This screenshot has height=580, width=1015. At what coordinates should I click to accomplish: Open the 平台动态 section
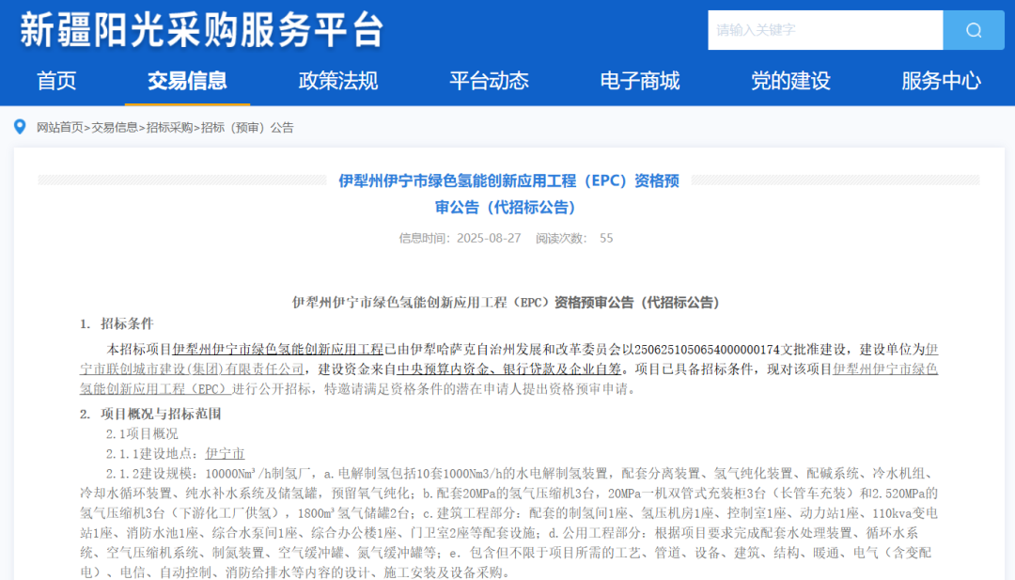[488, 81]
